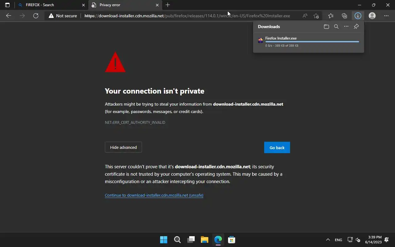Open the Favorites list icon
This screenshot has width=395, height=247.
[x=331, y=16]
